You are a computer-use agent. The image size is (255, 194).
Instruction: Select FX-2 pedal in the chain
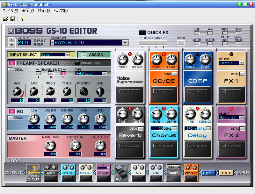click(x=103, y=173)
